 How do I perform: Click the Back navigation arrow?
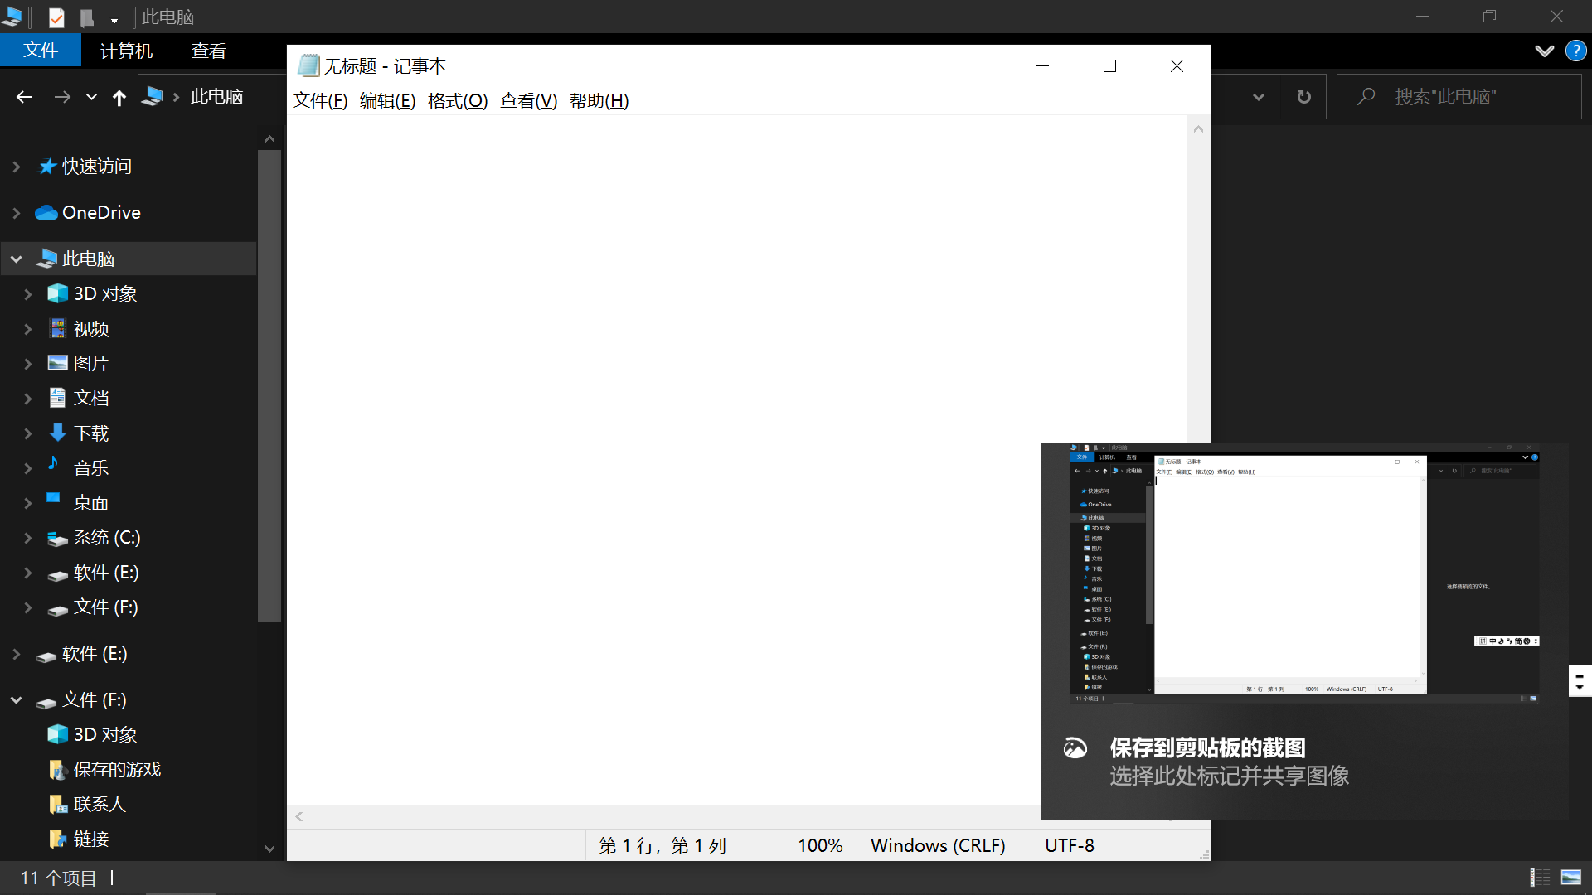[x=24, y=98]
